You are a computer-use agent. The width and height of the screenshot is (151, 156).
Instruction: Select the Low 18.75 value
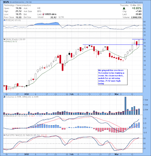[x=18, y=14]
